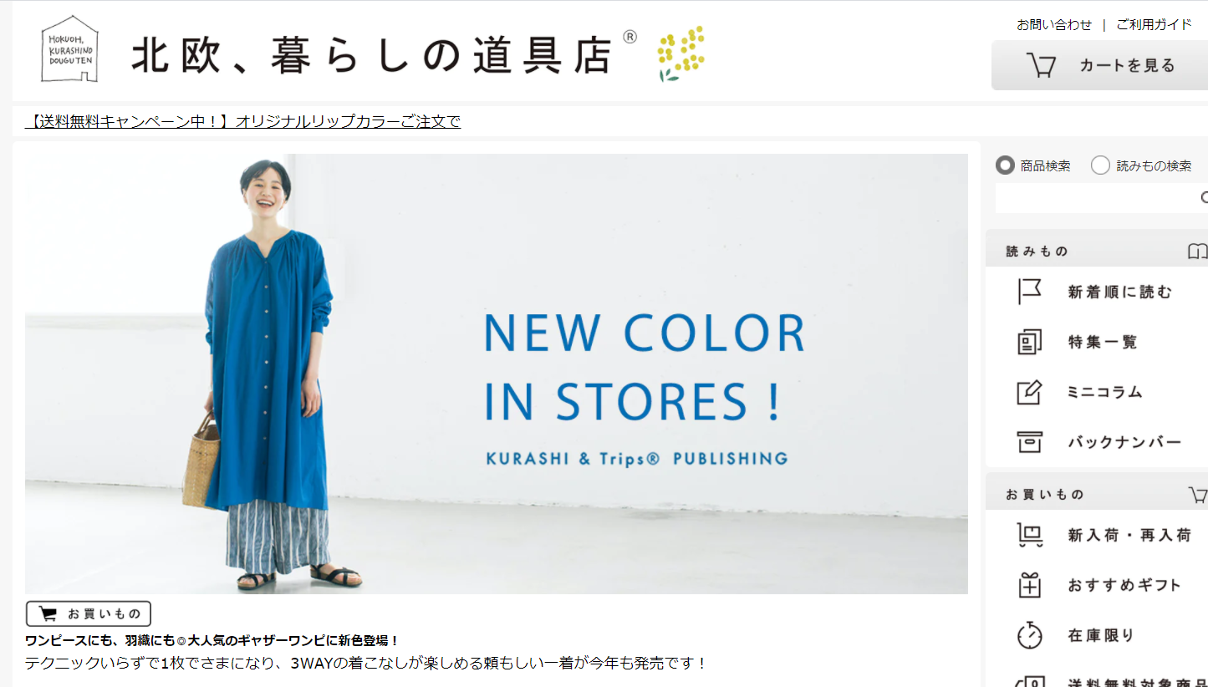Image resolution: width=1208 pixels, height=687 pixels.
Task: Select the 商品検索 radio button
Action: (1005, 165)
